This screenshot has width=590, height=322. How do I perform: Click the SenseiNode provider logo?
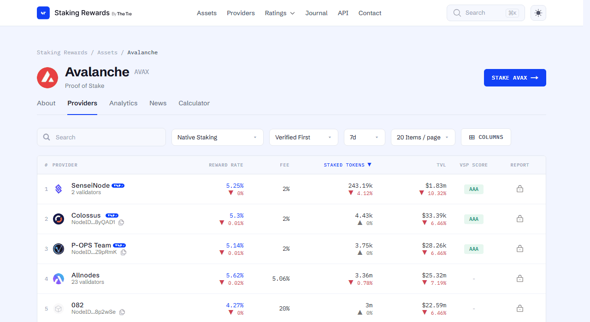click(59, 189)
